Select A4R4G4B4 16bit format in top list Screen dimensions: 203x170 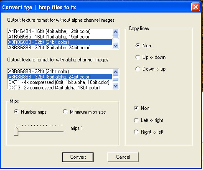[x=60, y=31]
